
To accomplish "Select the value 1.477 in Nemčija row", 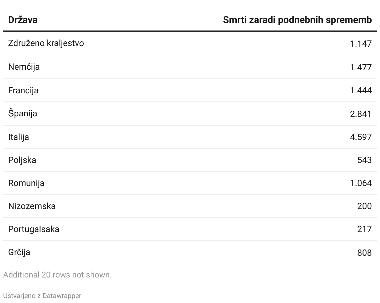I will (x=361, y=67).
